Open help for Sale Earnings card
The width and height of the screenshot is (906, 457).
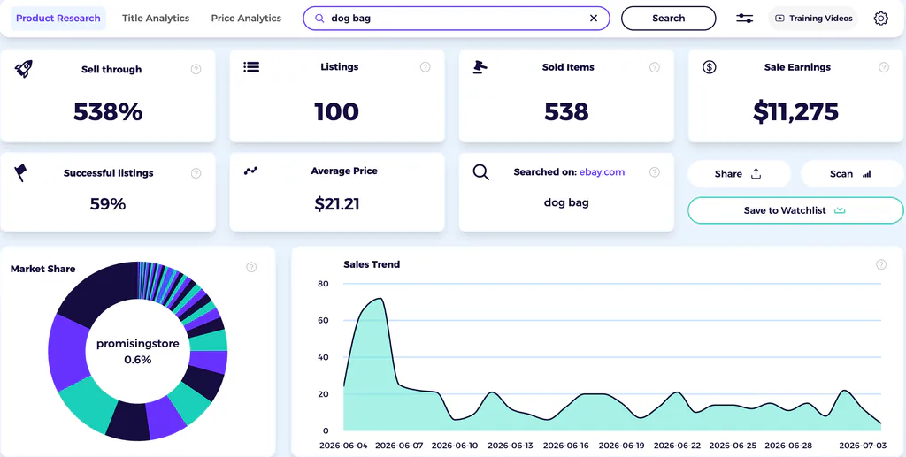tap(884, 67)
